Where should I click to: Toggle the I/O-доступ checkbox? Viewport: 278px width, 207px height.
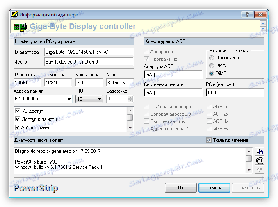pyautogui.click(x=18, y=111)
